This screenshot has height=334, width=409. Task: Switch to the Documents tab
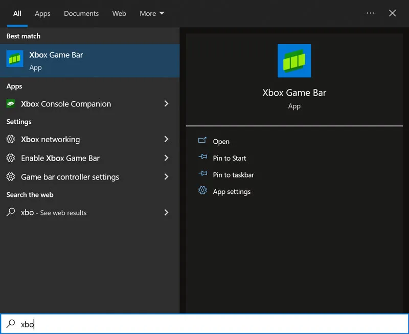click(81, 13)
